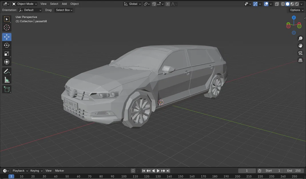Click the zoom icon in the viewport sidebar
This screenshot has height=179, width=306.
(x=300, y=38)
